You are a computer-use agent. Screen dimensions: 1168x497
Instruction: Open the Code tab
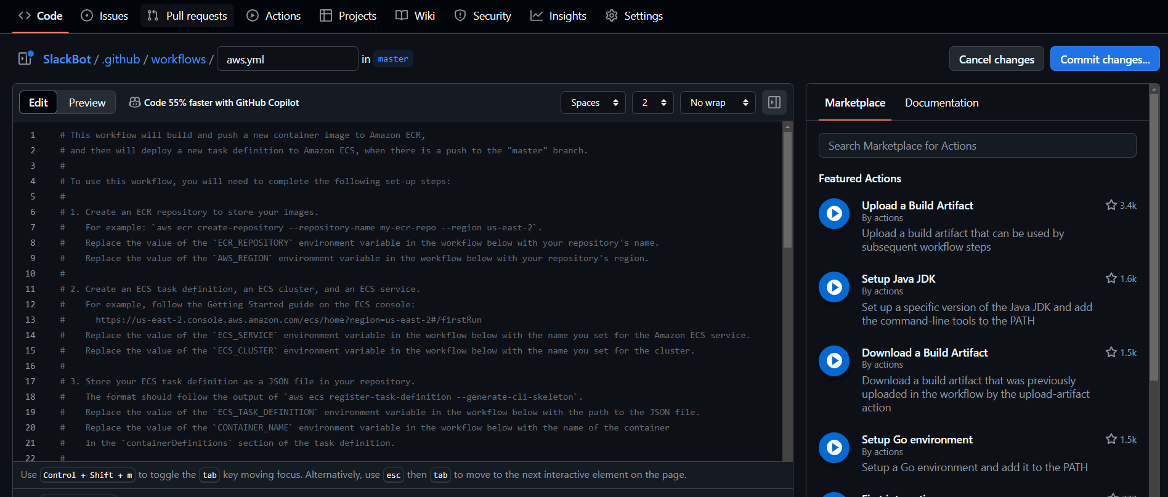[41, 16]
